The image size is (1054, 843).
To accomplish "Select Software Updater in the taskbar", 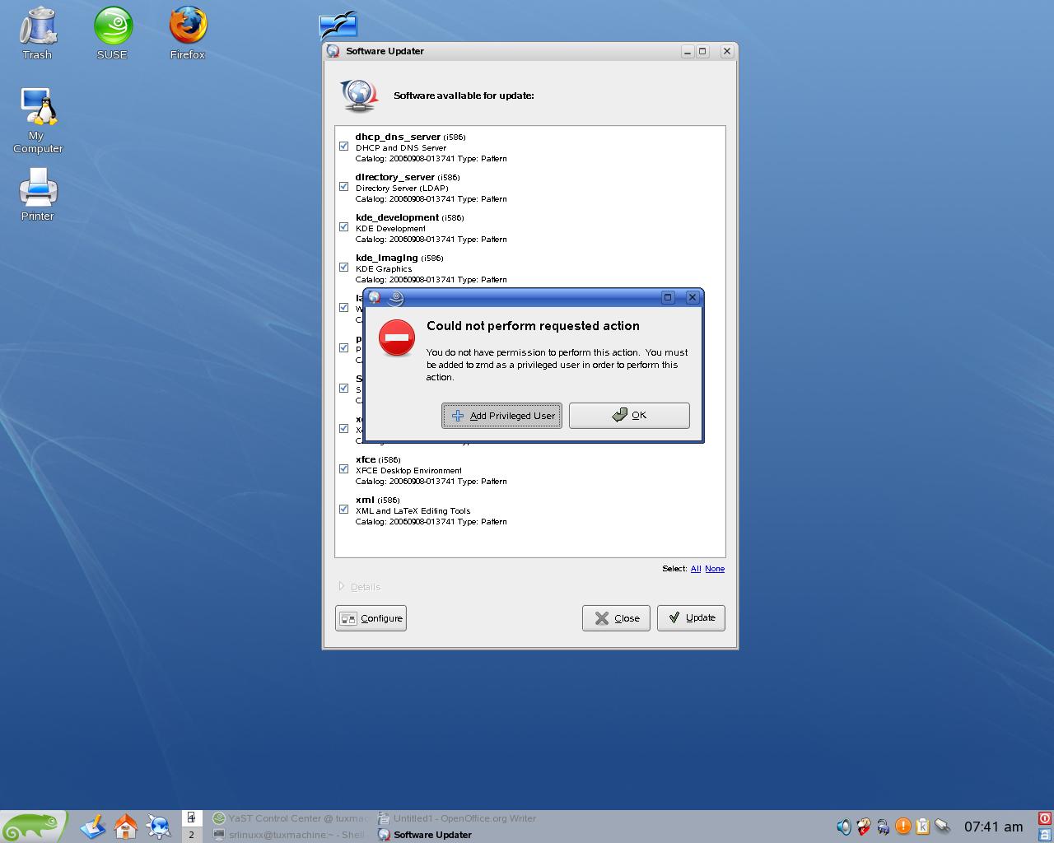I will point(457,835).
